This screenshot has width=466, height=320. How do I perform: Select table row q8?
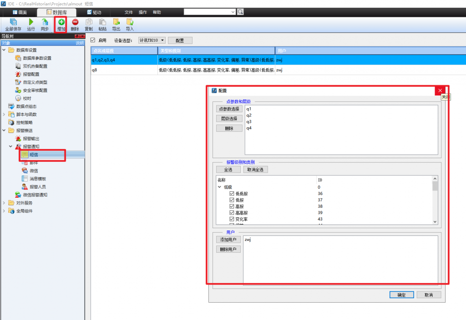[x=278, y=70]
